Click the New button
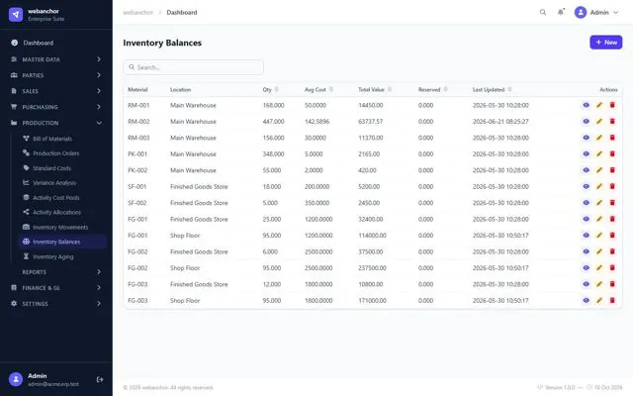 point(606,42)
